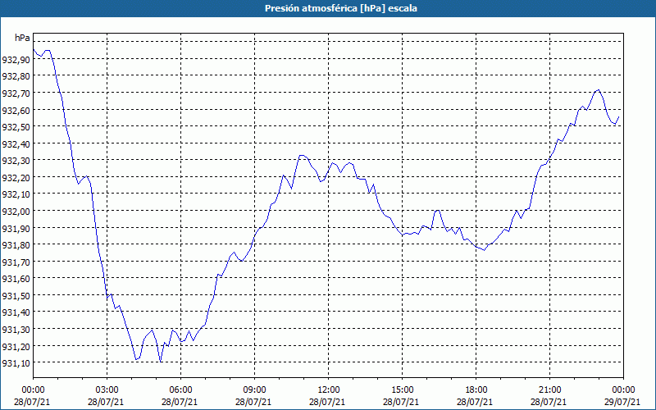
Task: Select the 931,60 y-axis label
Action: coord(16,279)
